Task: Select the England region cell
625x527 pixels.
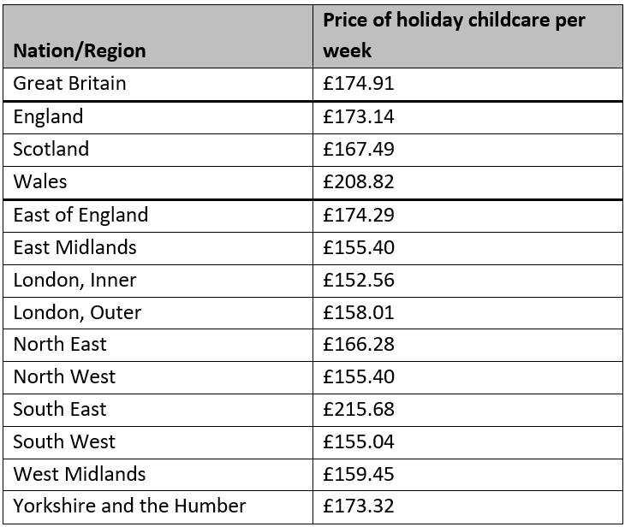Action: pyautogui.click(x=158, y=117)
